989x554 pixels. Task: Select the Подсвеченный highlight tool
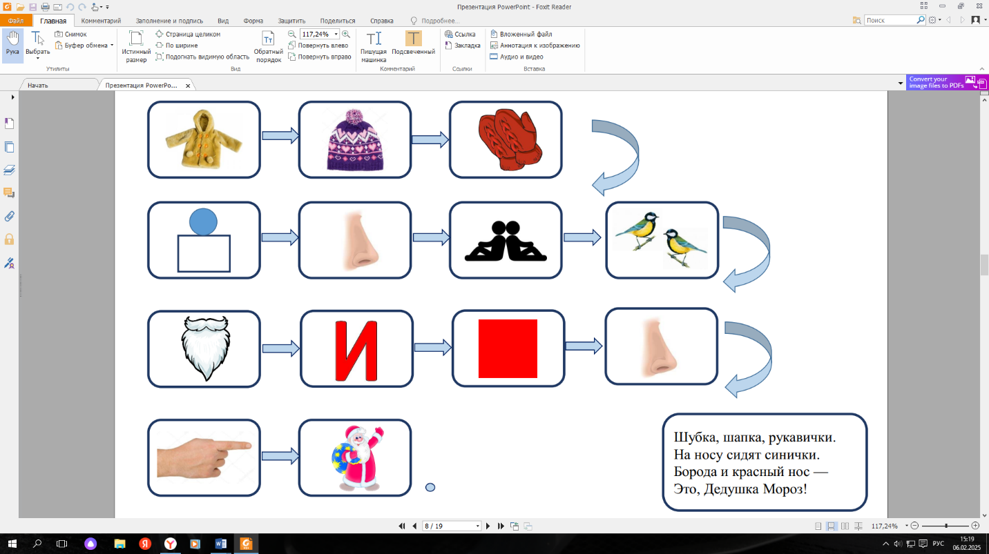click(413, 43)
